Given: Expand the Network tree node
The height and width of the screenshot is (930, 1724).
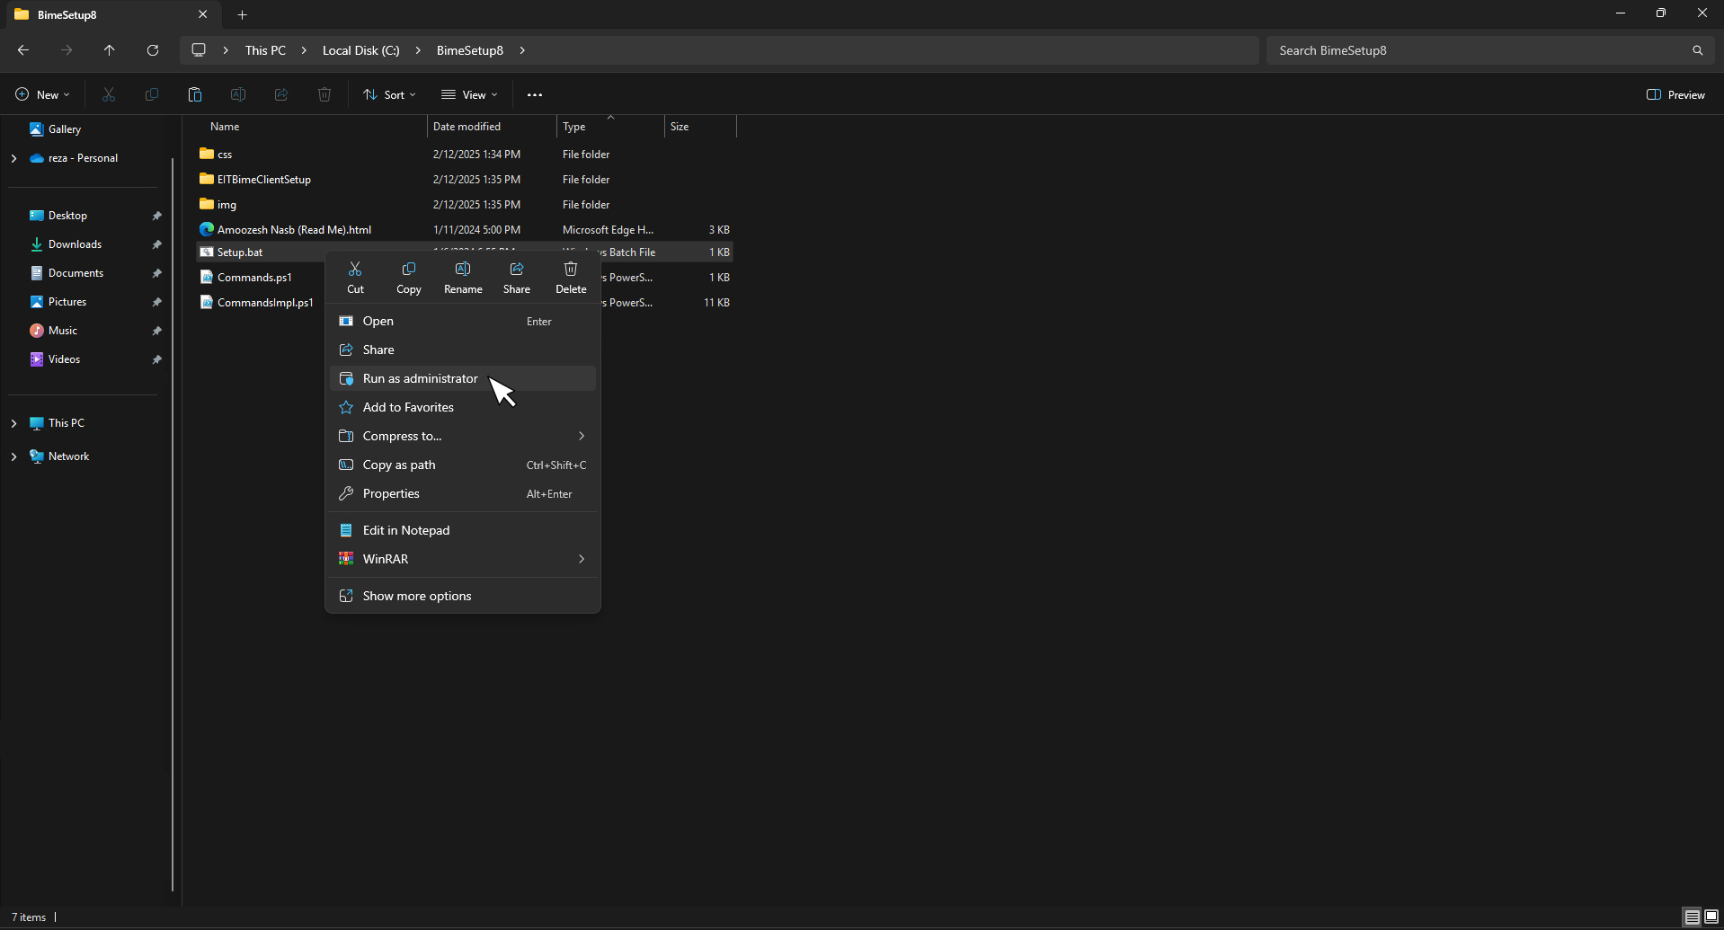Looking at the screenshot, I should [13, 456].
